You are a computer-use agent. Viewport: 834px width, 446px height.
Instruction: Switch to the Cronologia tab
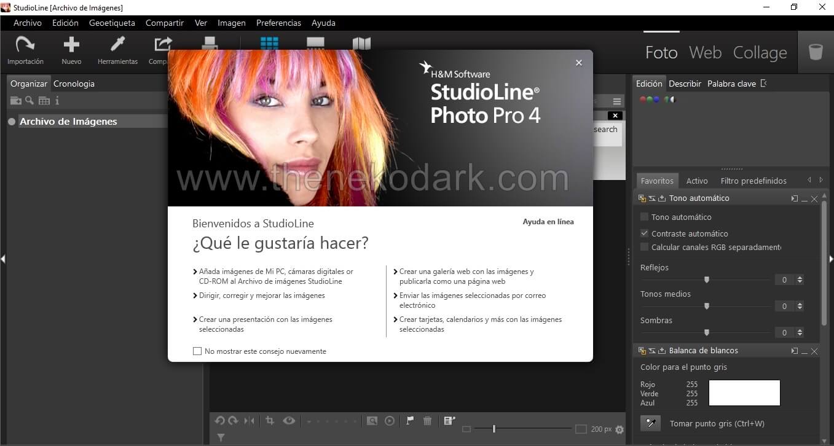74,84
